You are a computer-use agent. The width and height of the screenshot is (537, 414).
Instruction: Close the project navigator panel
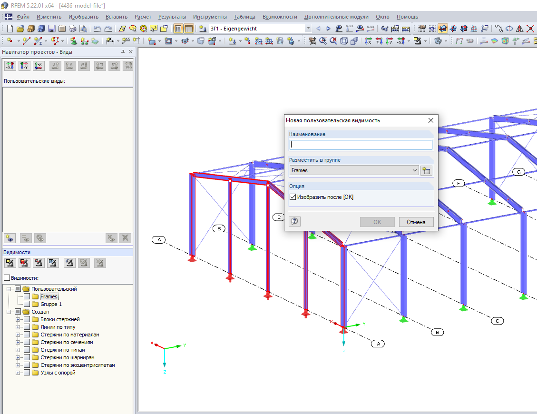(x=130, y=52)
